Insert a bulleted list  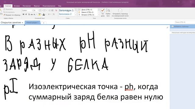point(40,10)
